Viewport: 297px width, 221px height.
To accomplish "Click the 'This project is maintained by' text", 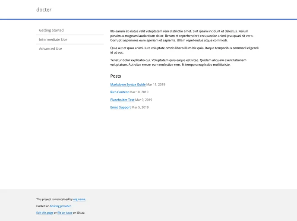I will tap(54, 199).
